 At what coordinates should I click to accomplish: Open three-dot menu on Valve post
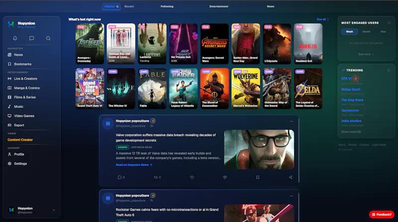click(292, 121)
